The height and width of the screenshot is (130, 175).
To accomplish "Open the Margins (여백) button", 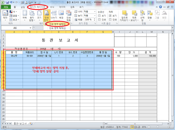I will click(24, 15).
